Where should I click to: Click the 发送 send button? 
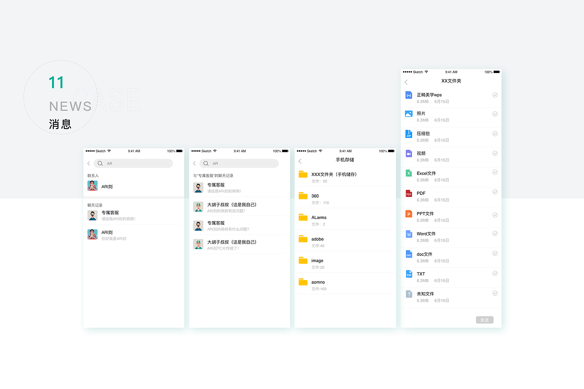pyautogui.click(x=485, y=320)
